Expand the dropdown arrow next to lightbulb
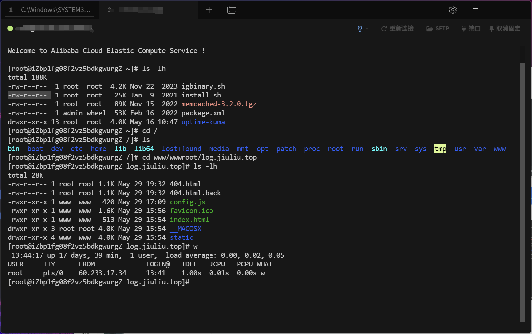This screenshot has width=532, height=334. (x=367, y=29)
